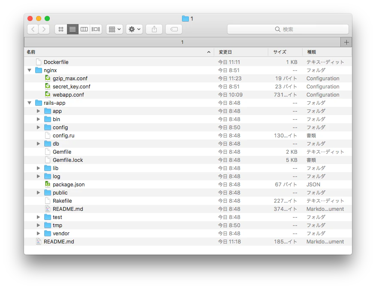Switch to icon view
The height and width of the screenshot is (289, 376).
coord(61,29)
